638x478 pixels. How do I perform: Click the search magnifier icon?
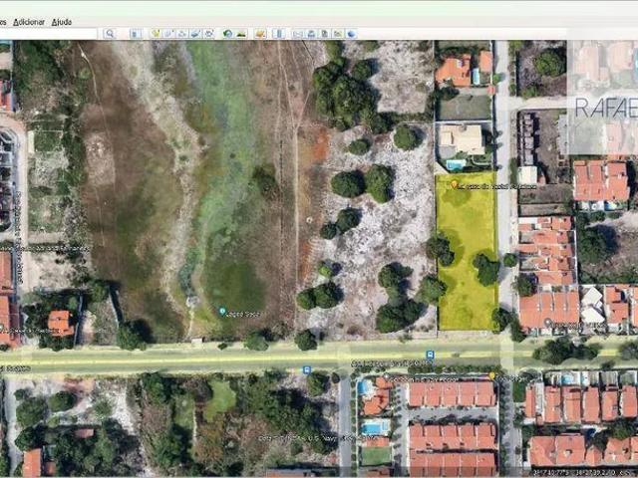coord(110,33)
